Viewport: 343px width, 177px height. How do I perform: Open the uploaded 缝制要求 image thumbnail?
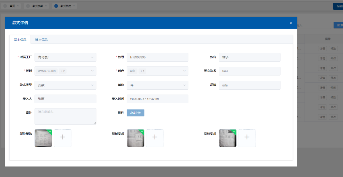tap(135, 138)
